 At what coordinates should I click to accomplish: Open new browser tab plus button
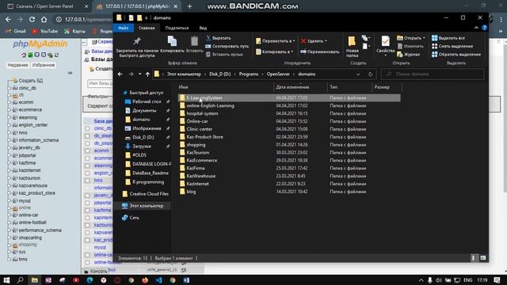(190, 6)
